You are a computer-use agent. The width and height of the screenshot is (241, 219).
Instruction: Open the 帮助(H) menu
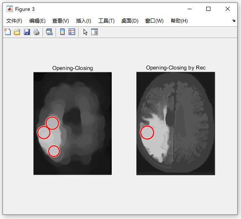tap(179, 21)
